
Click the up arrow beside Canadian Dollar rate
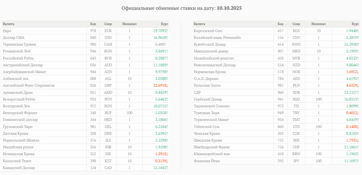click(167, 168)
